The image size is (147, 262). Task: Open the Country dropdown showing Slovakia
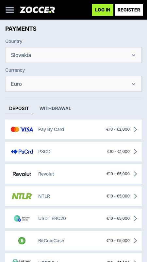(73, 55)
